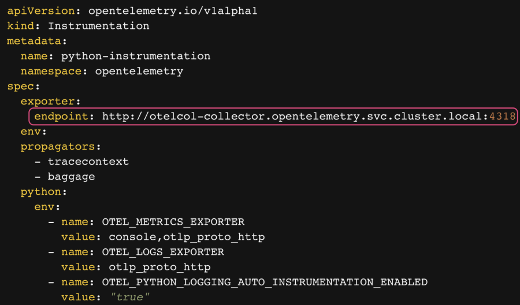Open the otelcol-collector endpoint URL

click(x=292, y=117)
